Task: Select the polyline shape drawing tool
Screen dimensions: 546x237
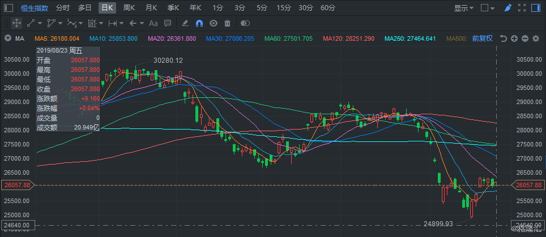Action: [51, 23]
